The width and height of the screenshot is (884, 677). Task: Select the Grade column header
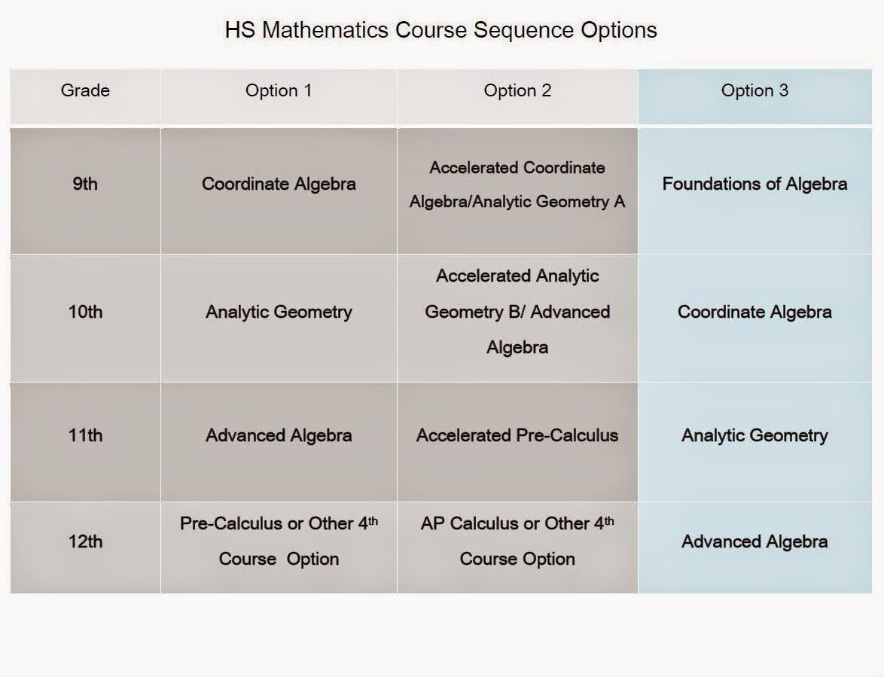[85, 91]
